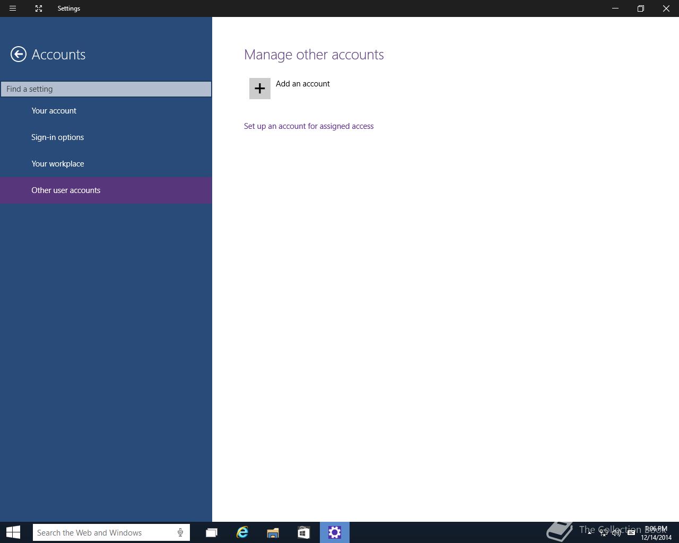Click the volume speaker tray icon

(616, 533)
